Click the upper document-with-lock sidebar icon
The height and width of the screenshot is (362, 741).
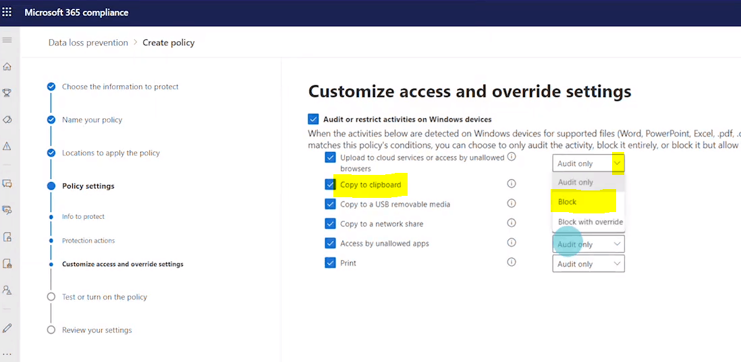pyautogui.click(x=7, y=236)
